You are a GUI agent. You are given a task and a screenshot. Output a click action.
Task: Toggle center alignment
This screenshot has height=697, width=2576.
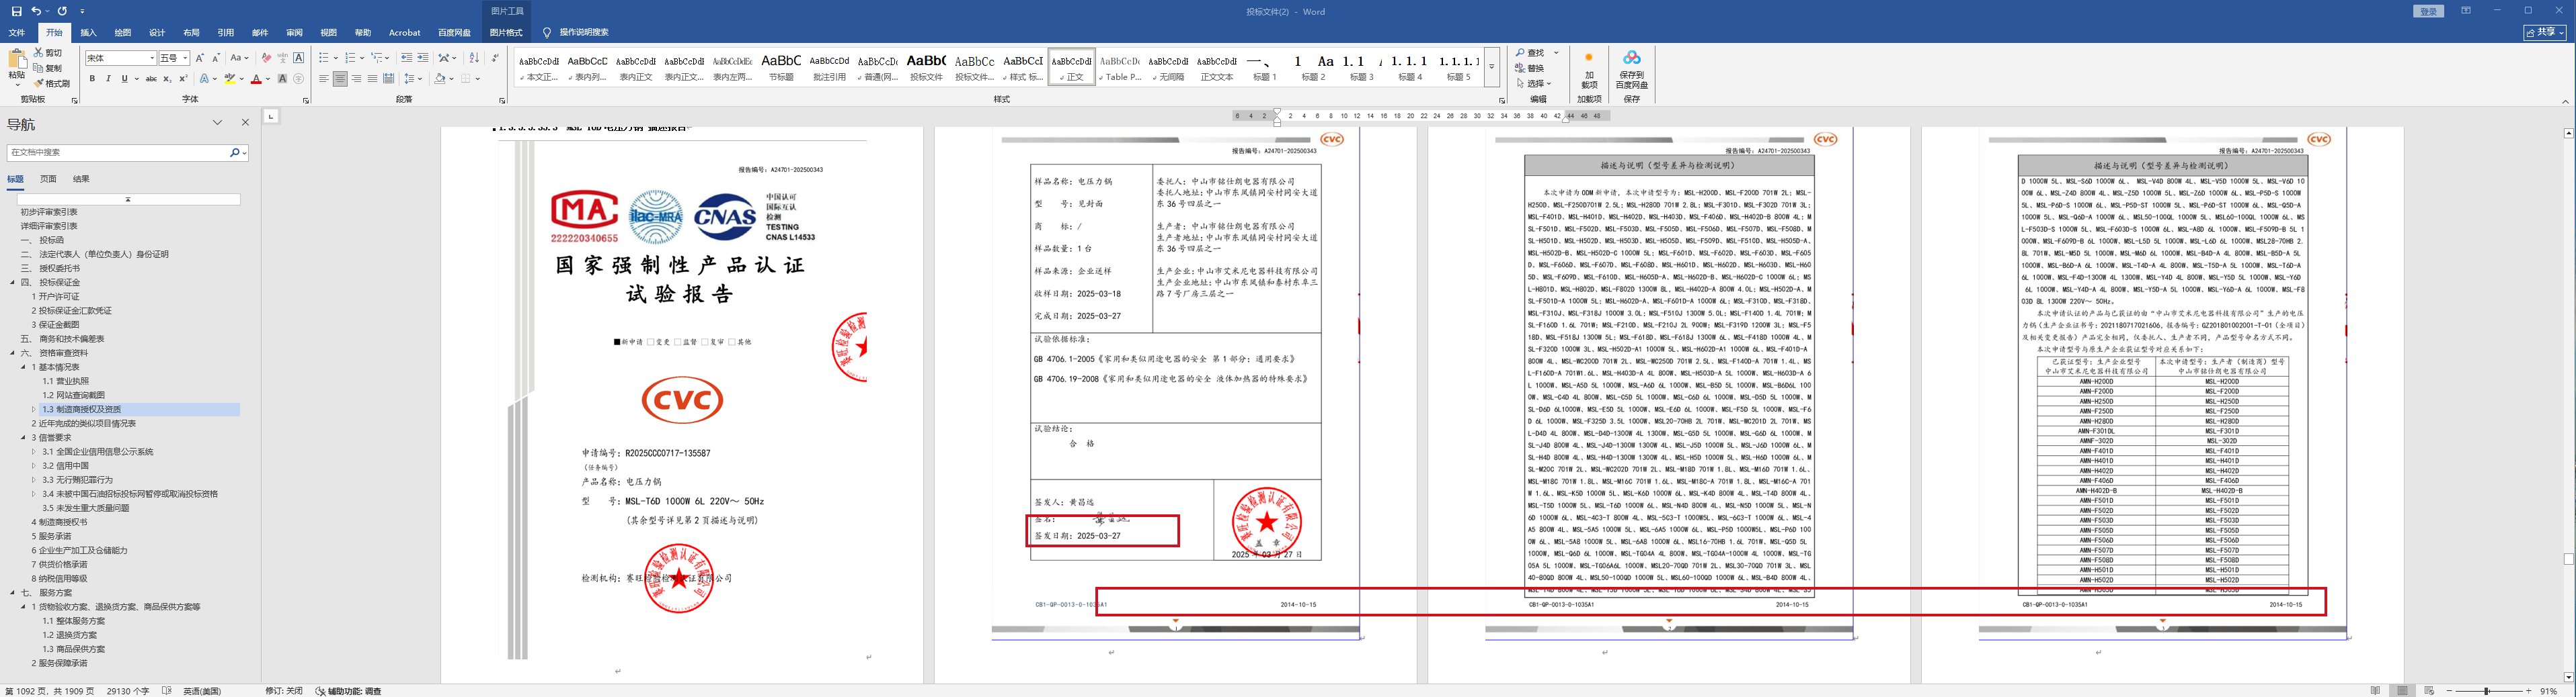click(340, 79)
